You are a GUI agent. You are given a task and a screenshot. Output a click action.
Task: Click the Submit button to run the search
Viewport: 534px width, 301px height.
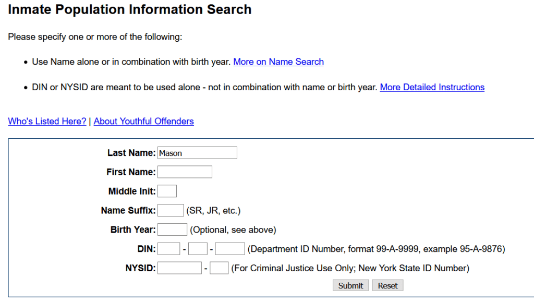point(350,285)
